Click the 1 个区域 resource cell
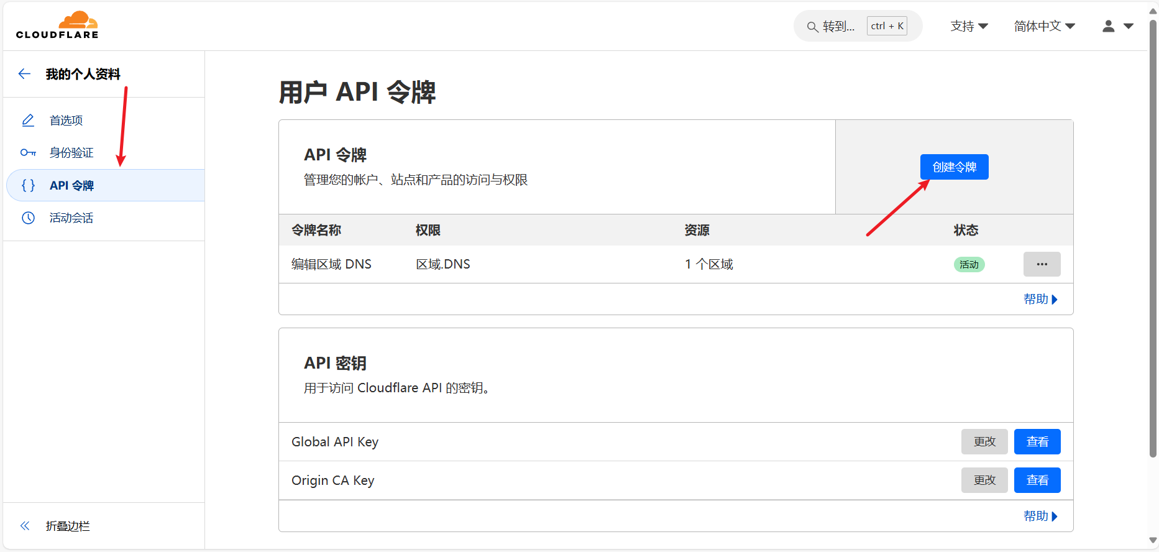Image resolution: width=1159 pixels, height=552 pixels. pyautogui.click(x=709, y=264)
